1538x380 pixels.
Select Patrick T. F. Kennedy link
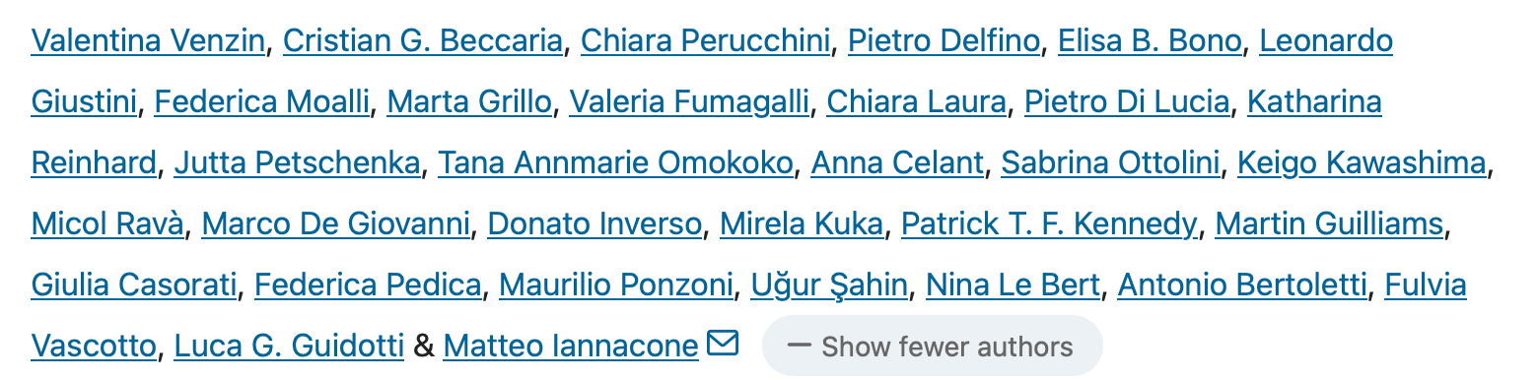coord(1049,224)
